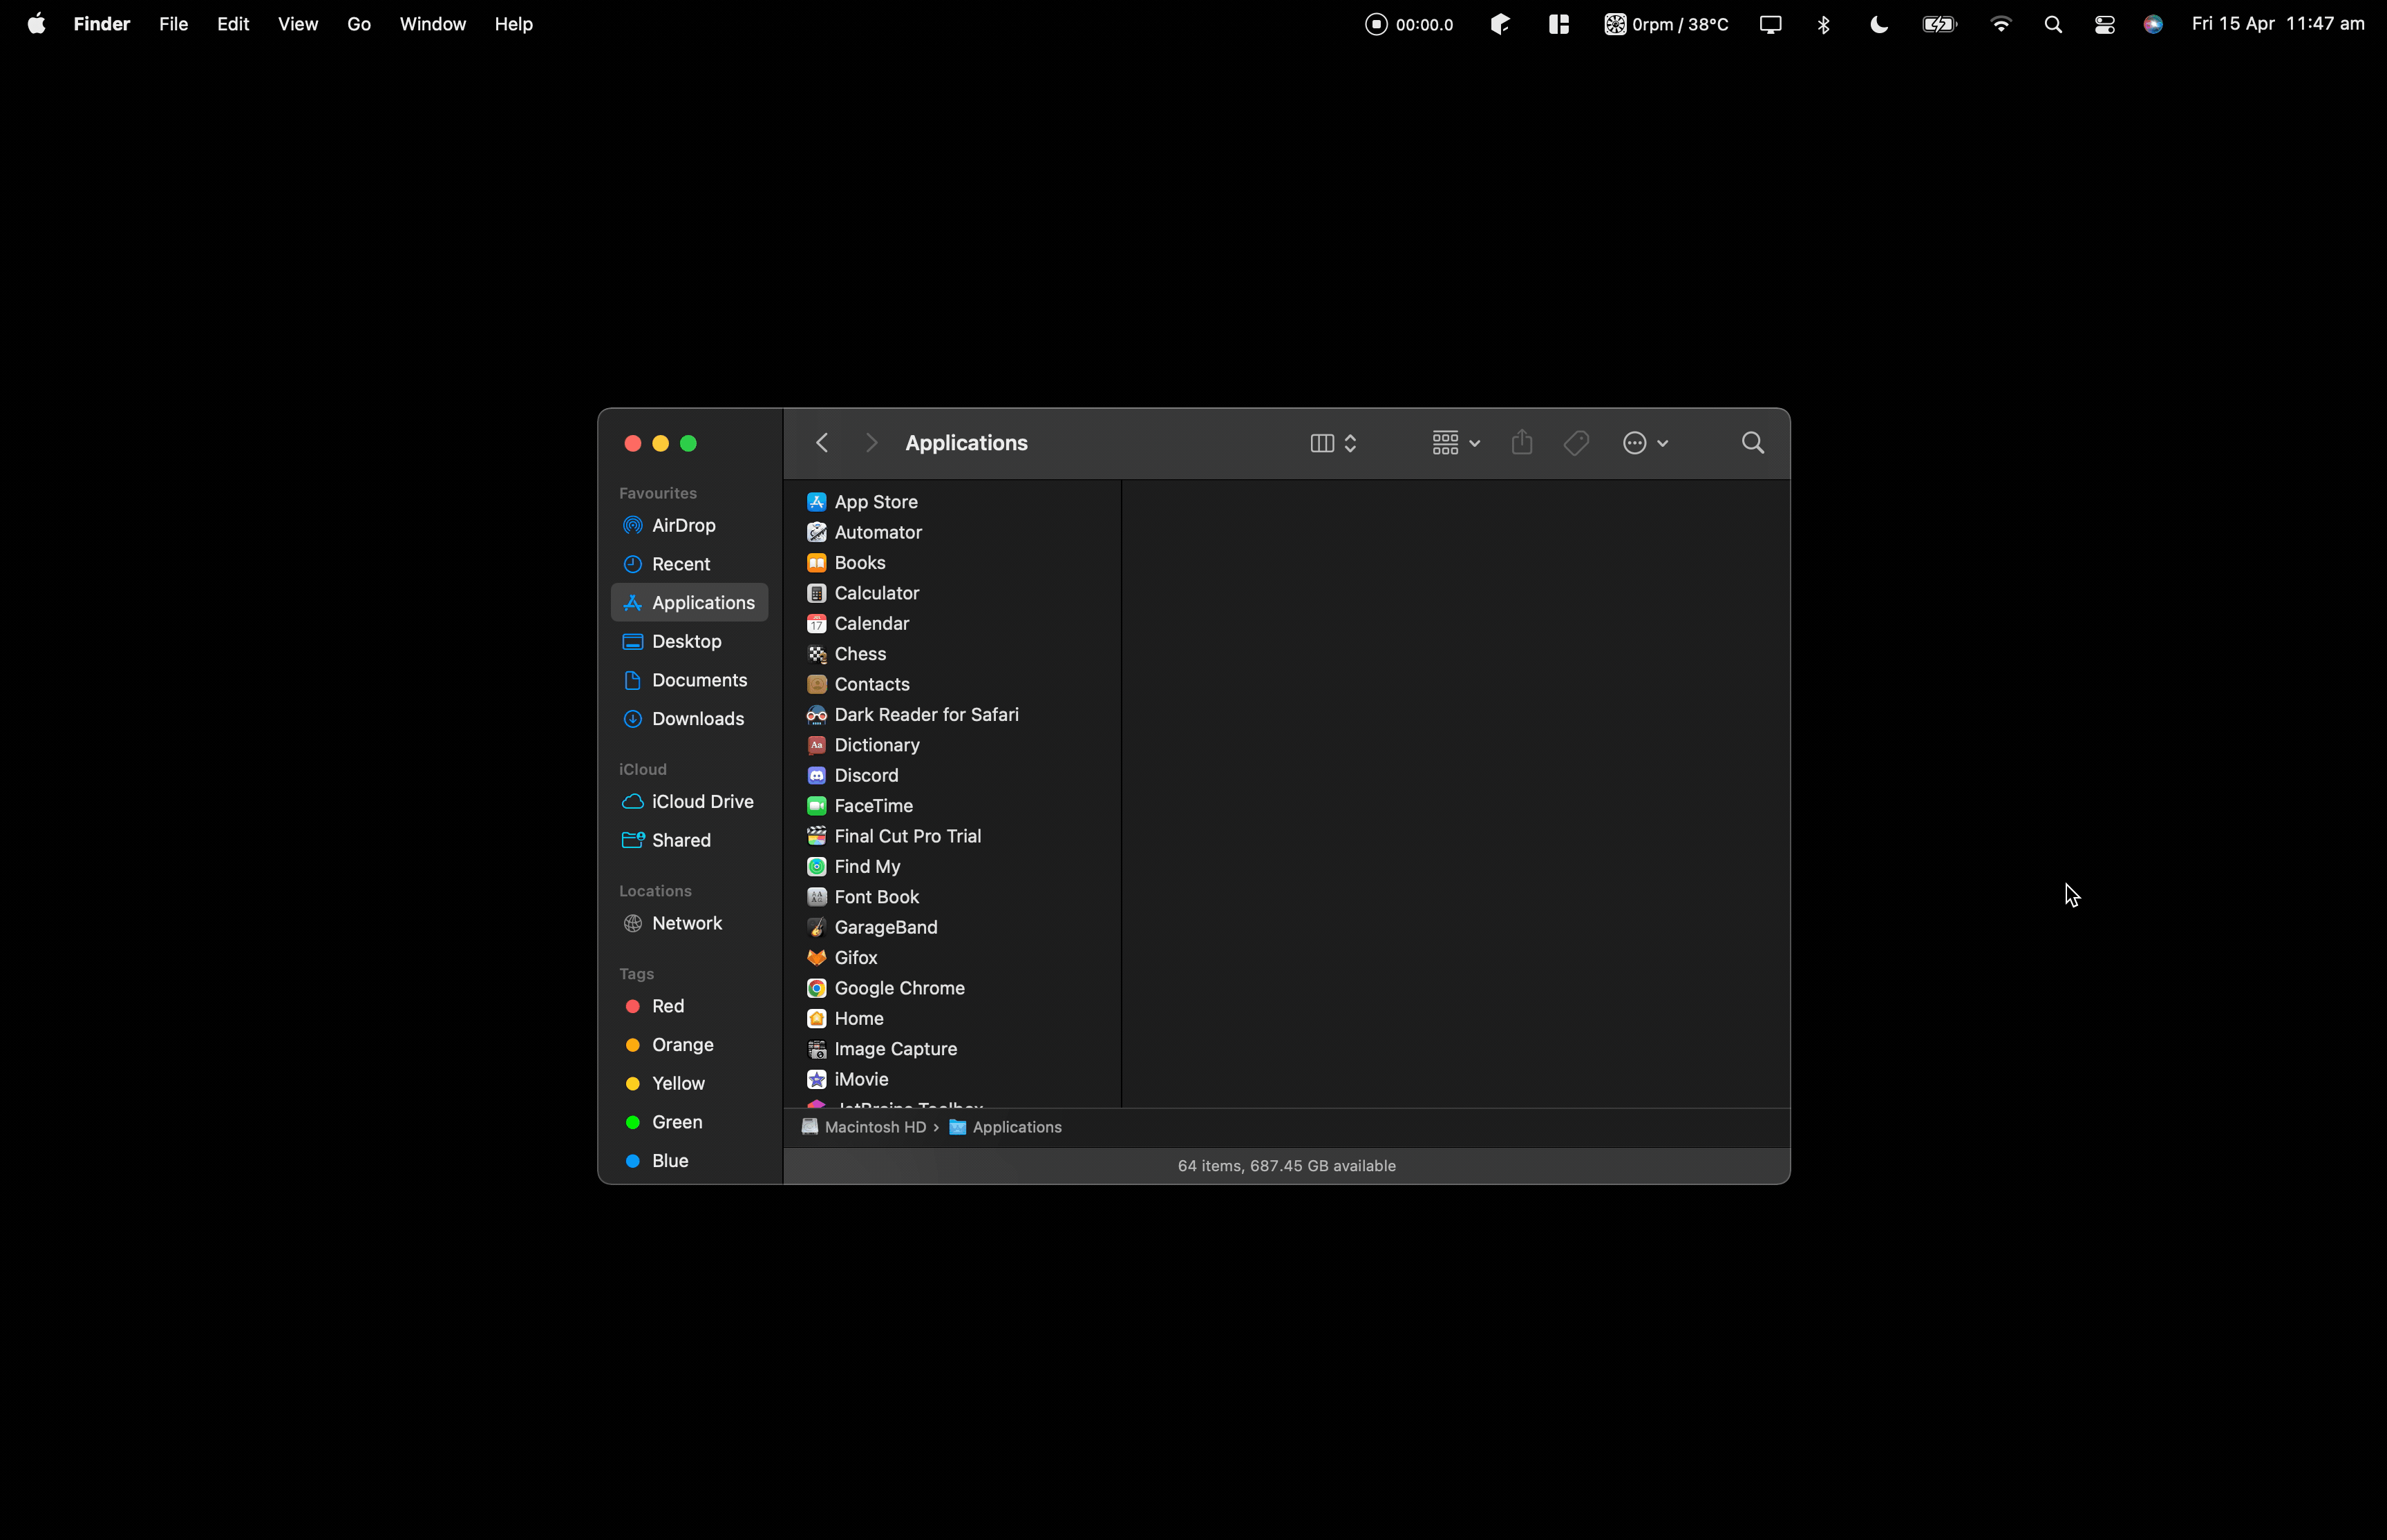Open Google Chrome browser

click(900, 988)
